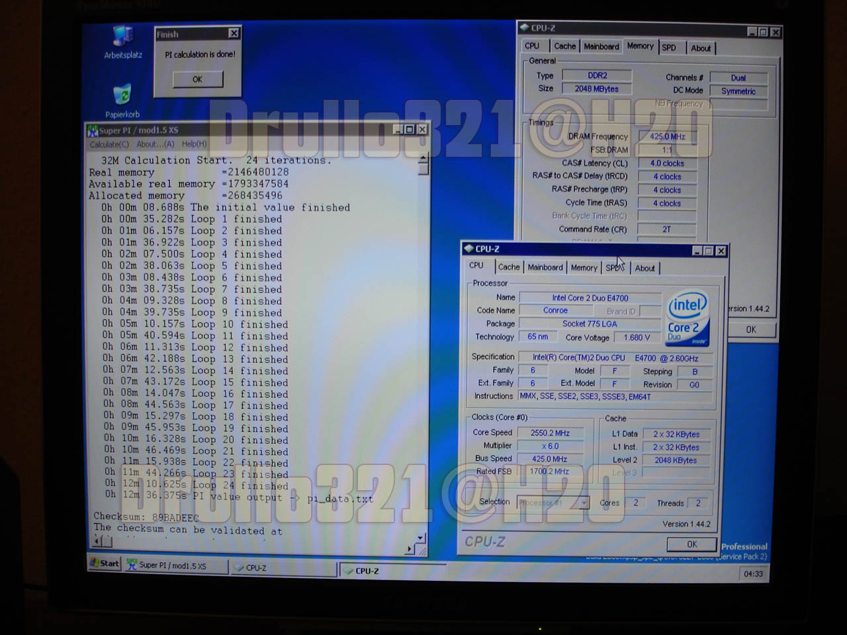Click the Checksum line in Super PI

click(x=146, y=517)
